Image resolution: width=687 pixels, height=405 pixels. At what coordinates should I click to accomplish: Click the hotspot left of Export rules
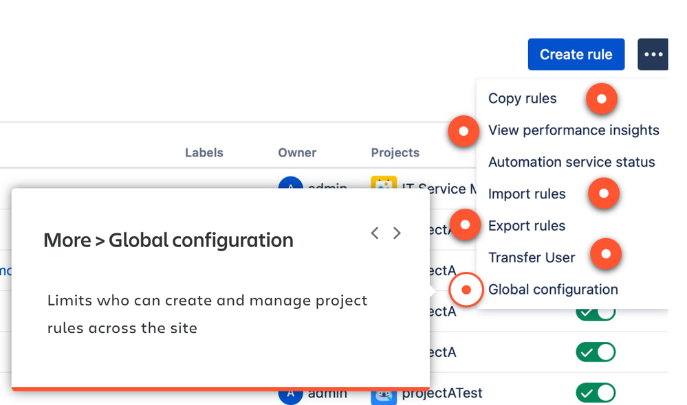point(466,224)
